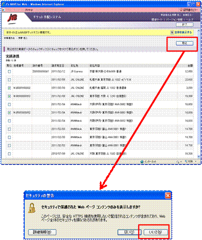202x240 pixels.
Task: Click 詳細情報(M) button in the dialog
Action: pyautogui.click(x=42, y=232)
